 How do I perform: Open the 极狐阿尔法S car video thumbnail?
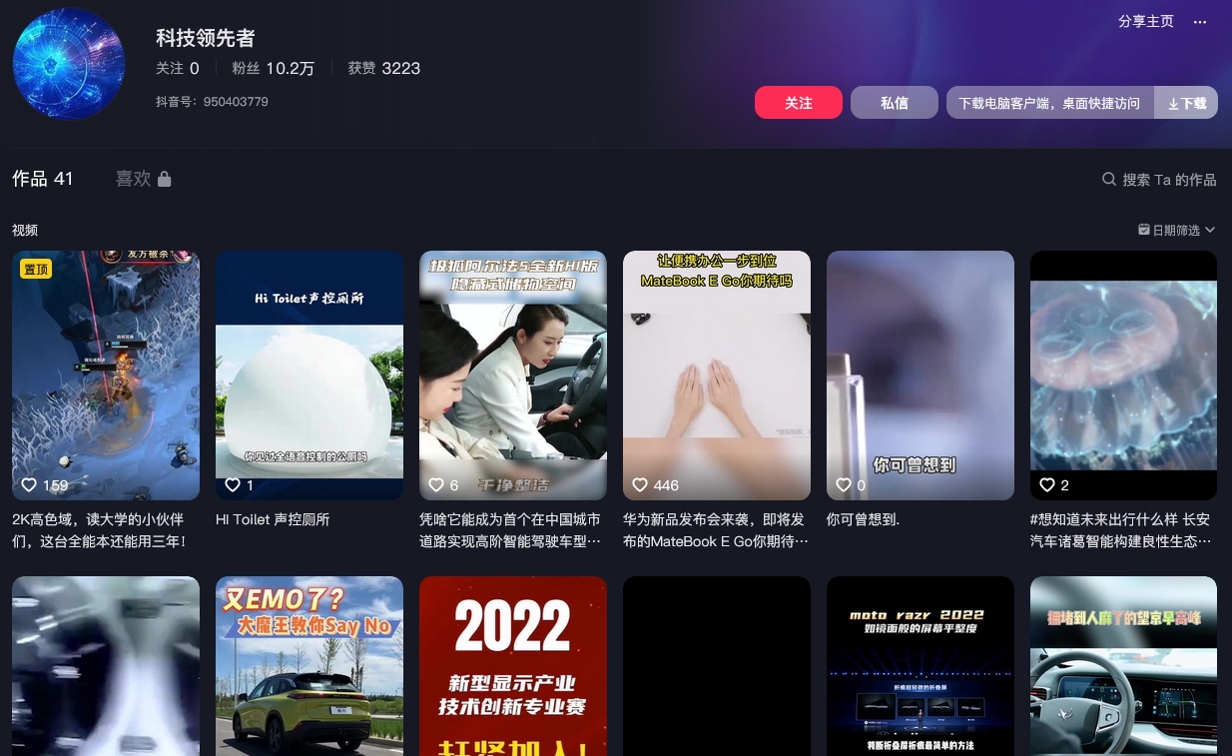(513, 376)
